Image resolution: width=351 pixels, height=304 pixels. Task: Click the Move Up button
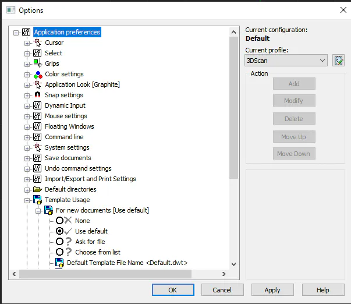[294, 137]
